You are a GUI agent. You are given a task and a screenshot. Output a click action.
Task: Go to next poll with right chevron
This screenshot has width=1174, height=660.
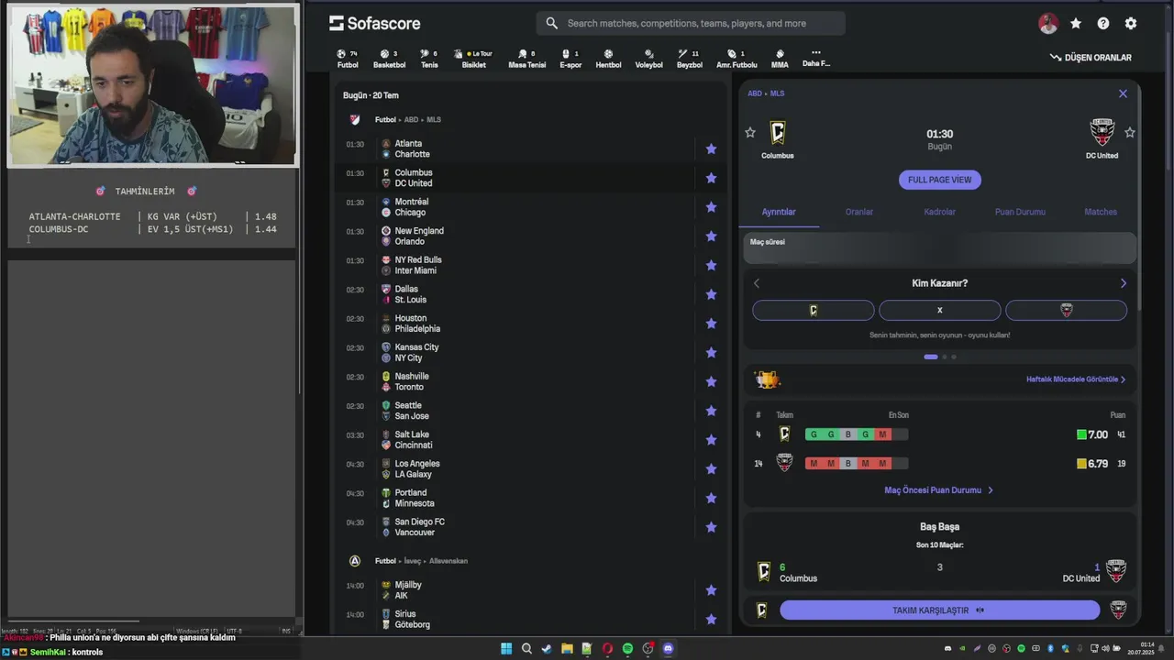point(1123,283)
